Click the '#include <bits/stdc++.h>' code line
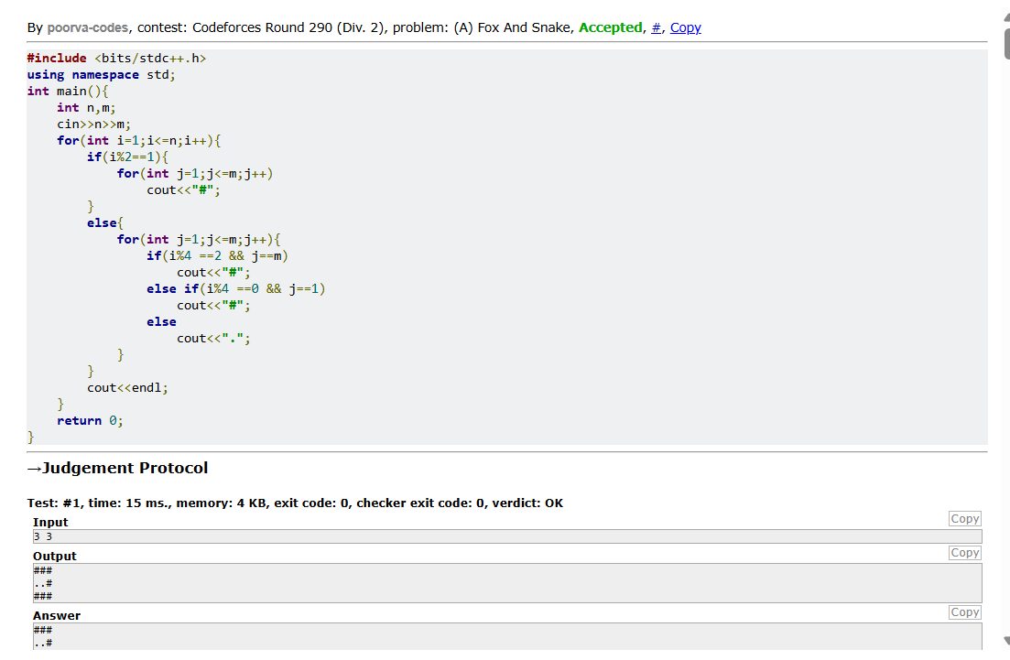1010x660 pixels. (x=116, y=58)
